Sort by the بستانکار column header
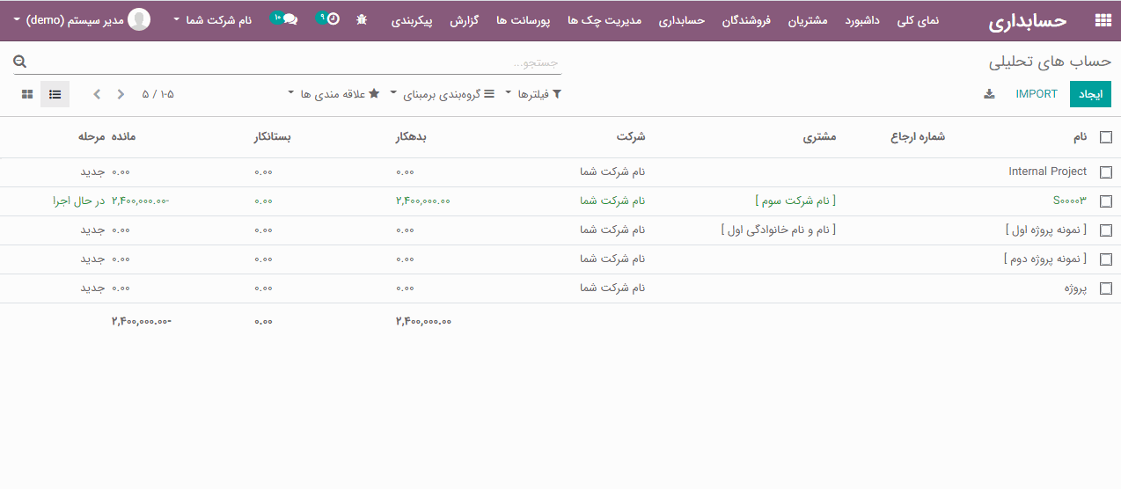The width and height of the screenshot is (1121, 489). pos(272,137)
